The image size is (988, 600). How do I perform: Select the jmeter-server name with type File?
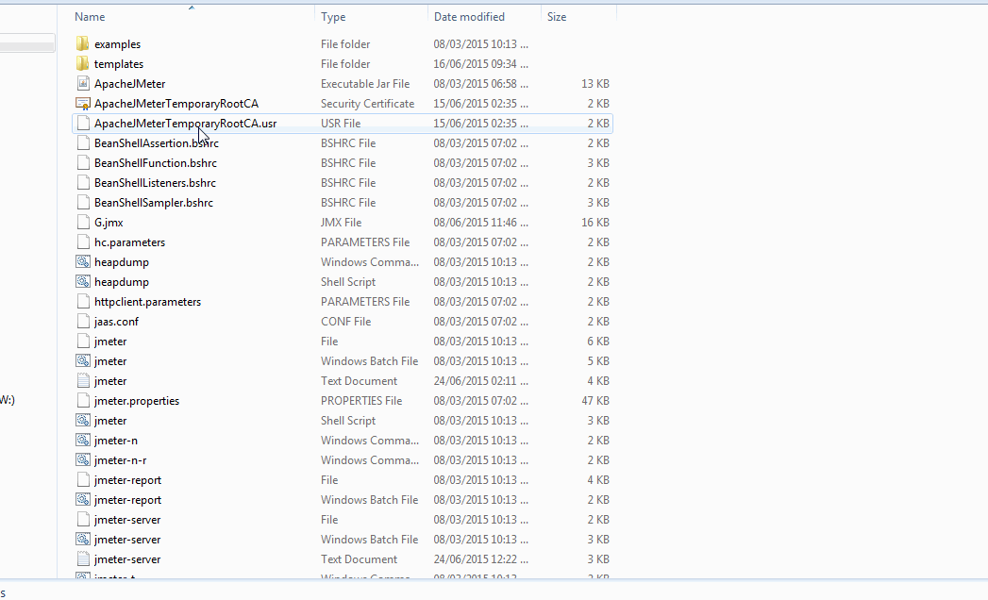click(x=127, y=519)
